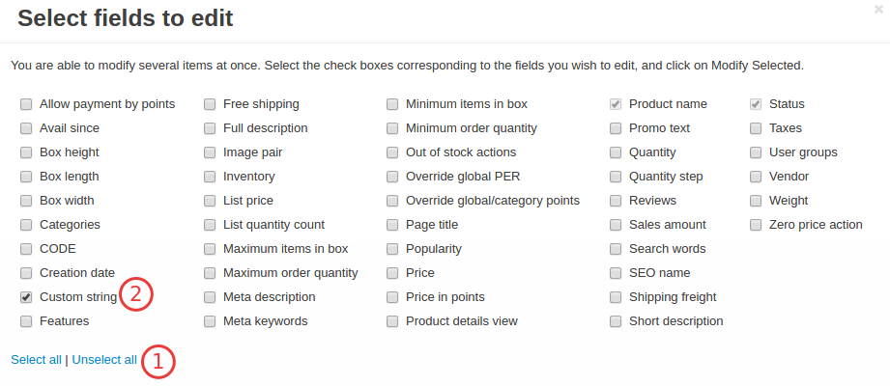This screenshot has width=890, height=386.
Task: Click the Select all link
Action: 37,360
